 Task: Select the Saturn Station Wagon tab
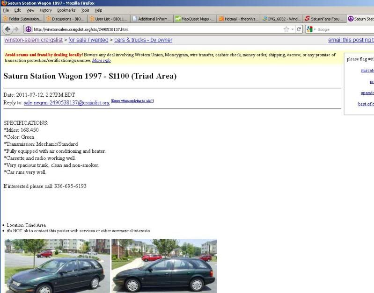click(x=360, y=19)
